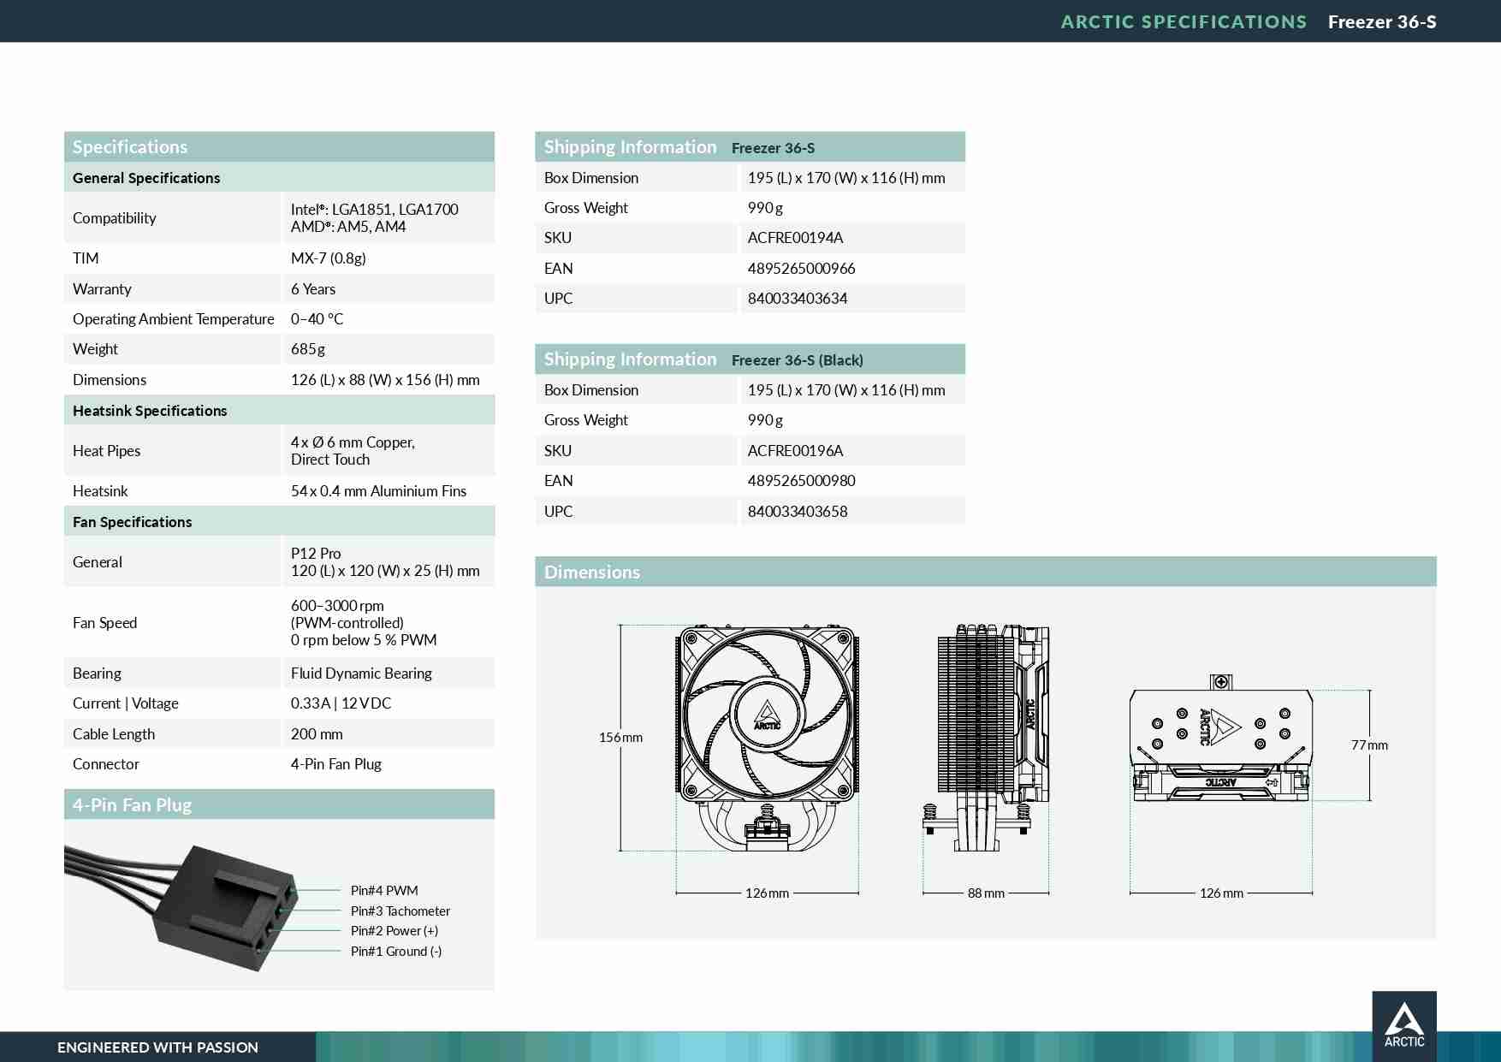Click the 'Heatsink Specifications' subheading
Screen dimensions: 1501x1062
point(150,411)
